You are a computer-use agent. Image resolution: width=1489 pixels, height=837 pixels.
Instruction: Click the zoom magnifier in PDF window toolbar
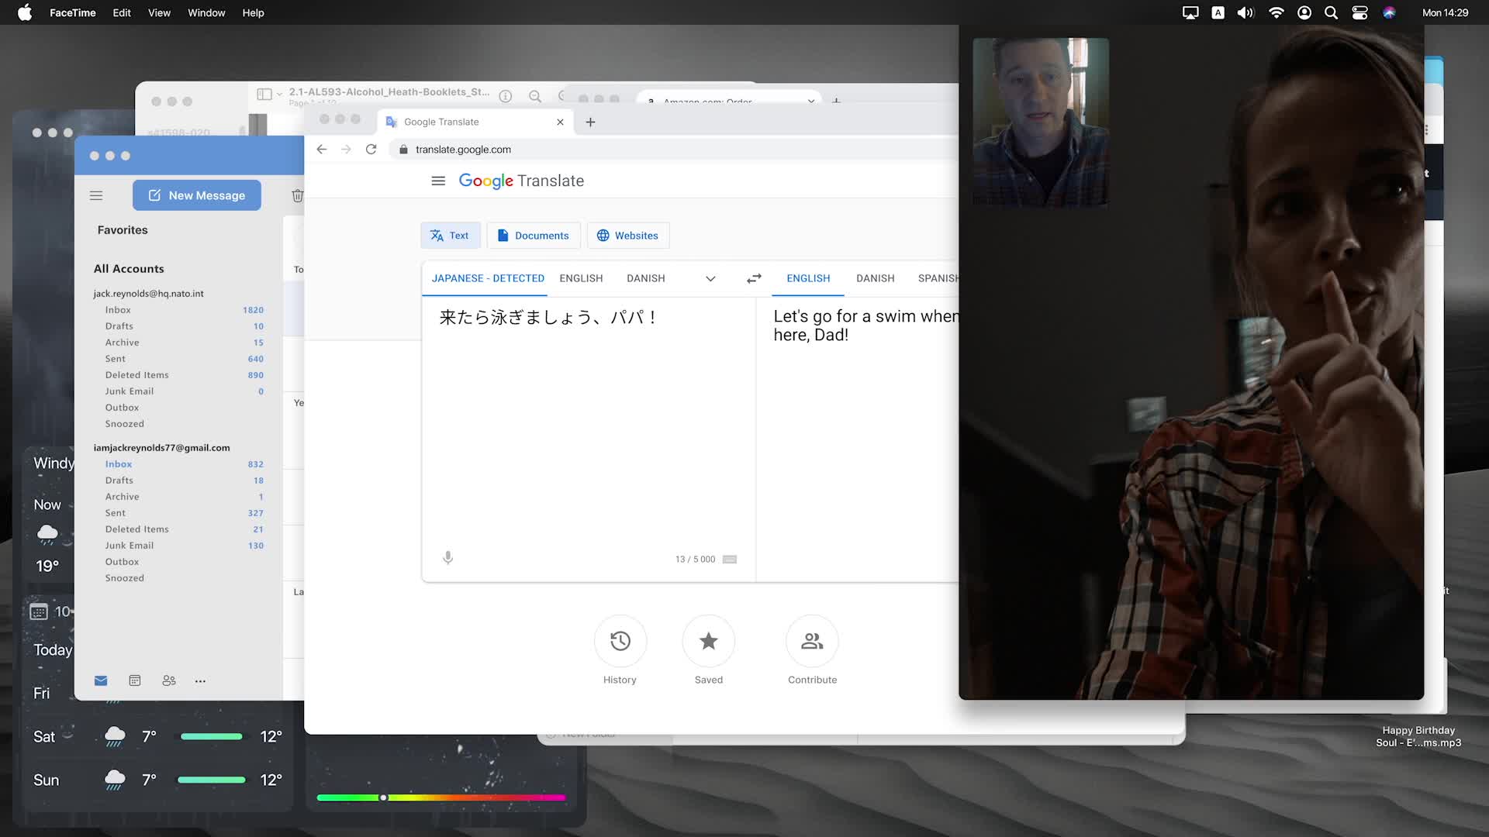[x=535, y=96]
